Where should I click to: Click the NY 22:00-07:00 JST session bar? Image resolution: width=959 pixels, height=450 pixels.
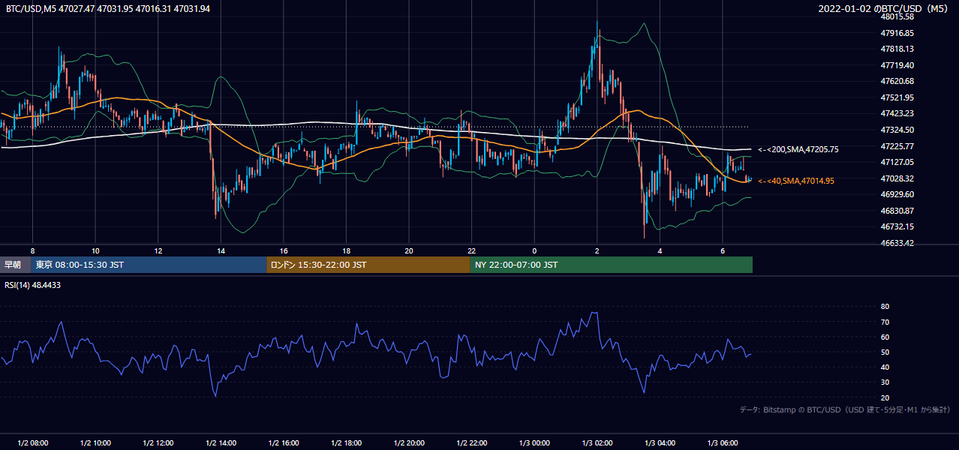[x=612, y=265]
